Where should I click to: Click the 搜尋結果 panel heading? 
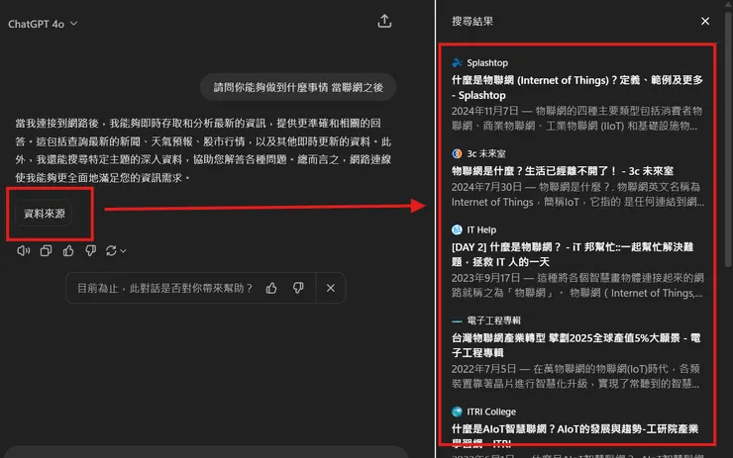472,21
